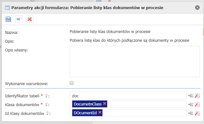Remove the DocumetnClass tag with its X
Viewport: 204px width, 124px height.
[x=105, y=104]
